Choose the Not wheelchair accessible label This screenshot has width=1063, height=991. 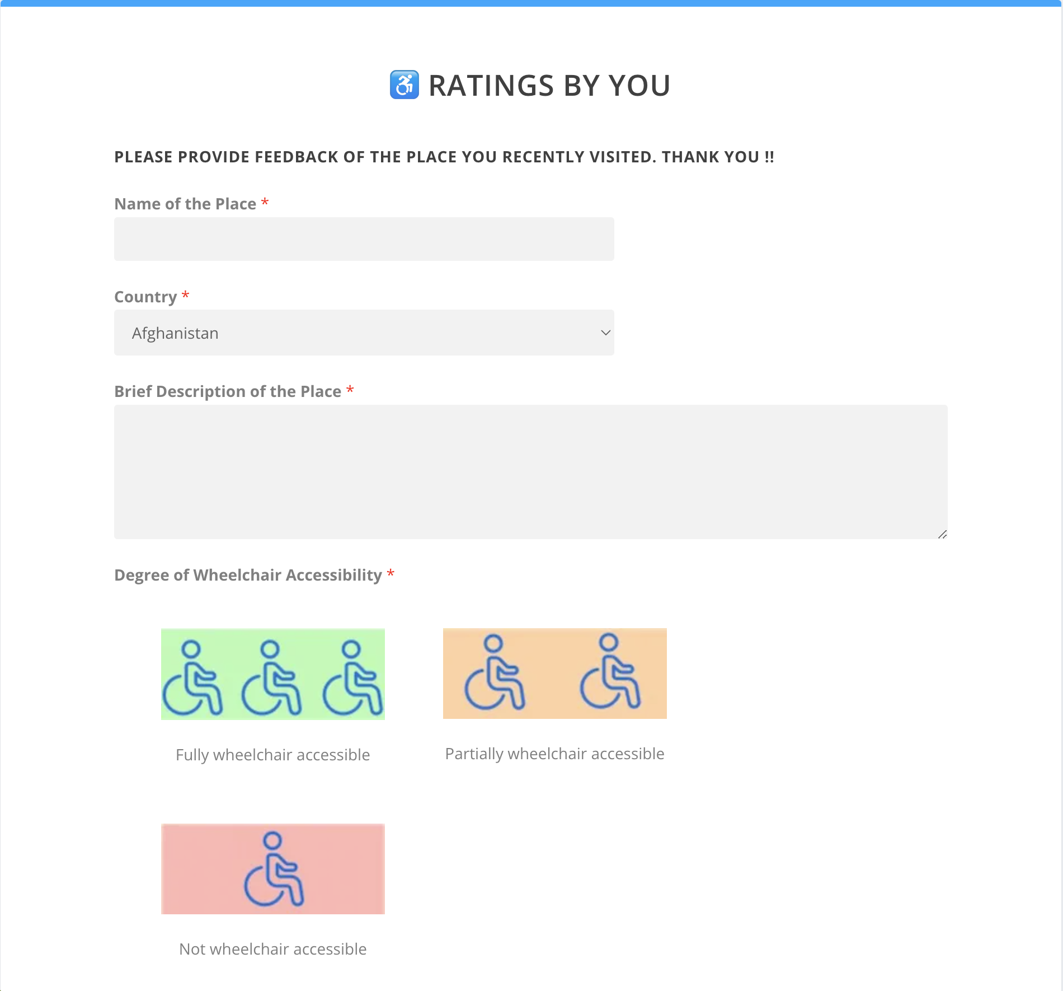pos(273,949)
